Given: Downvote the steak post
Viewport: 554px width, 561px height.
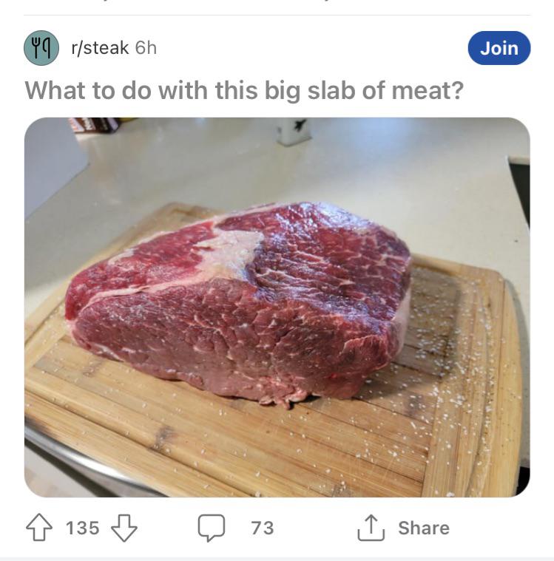Looking at the screenshot, I should [124, 528].
